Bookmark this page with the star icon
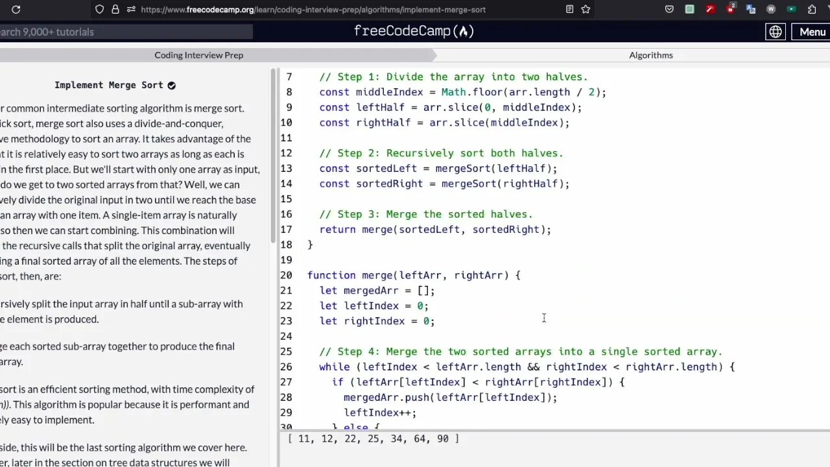 [x=586, y=9]
